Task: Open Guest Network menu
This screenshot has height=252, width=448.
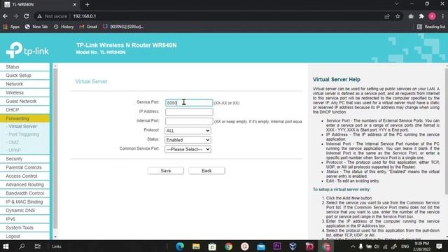Action: tap(25, 101)
